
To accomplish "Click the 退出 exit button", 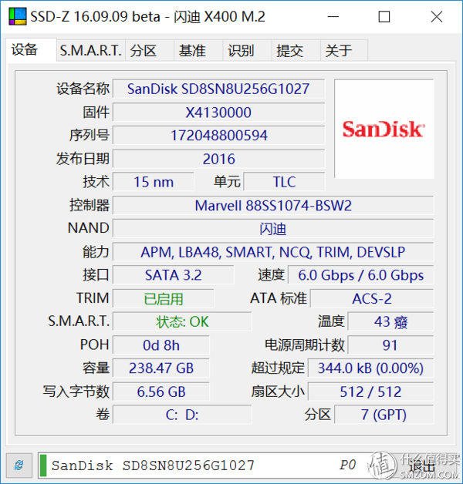I will click(x=422, y=466).
